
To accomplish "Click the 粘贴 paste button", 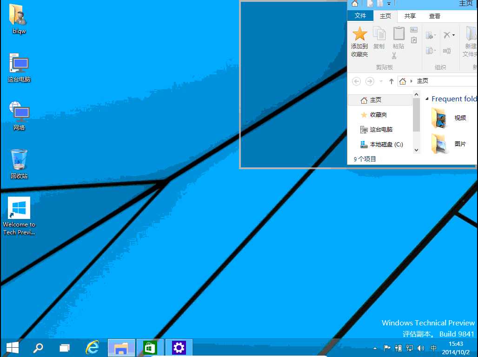I will 398,38.
